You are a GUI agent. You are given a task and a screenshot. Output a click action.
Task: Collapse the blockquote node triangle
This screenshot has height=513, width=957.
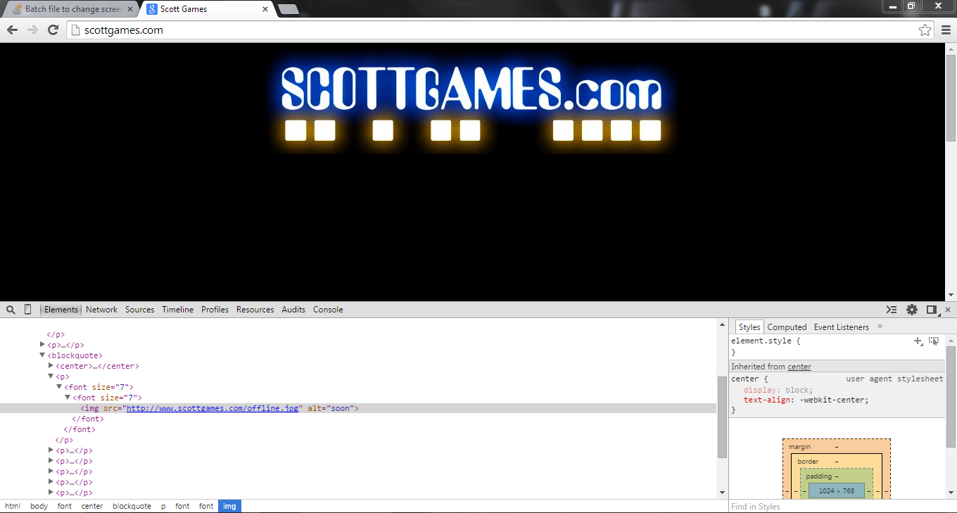tap(43, 355)
